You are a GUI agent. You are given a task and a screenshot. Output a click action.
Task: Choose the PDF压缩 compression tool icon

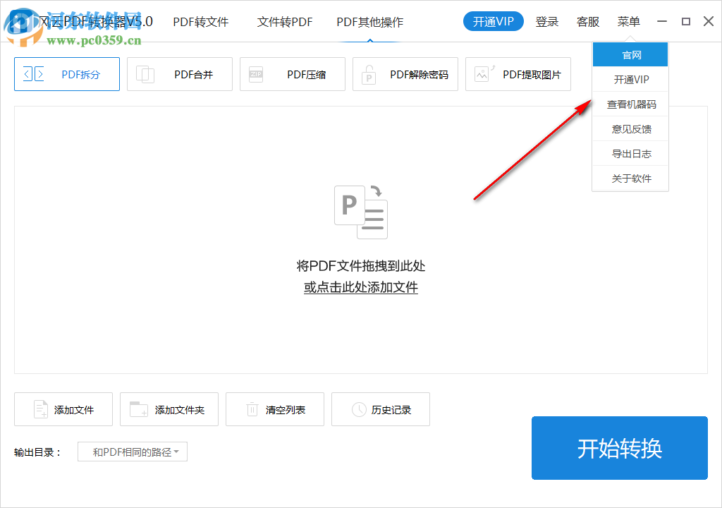point(256,73)
